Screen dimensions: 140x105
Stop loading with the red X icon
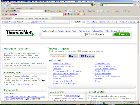(x=98, y=5)
